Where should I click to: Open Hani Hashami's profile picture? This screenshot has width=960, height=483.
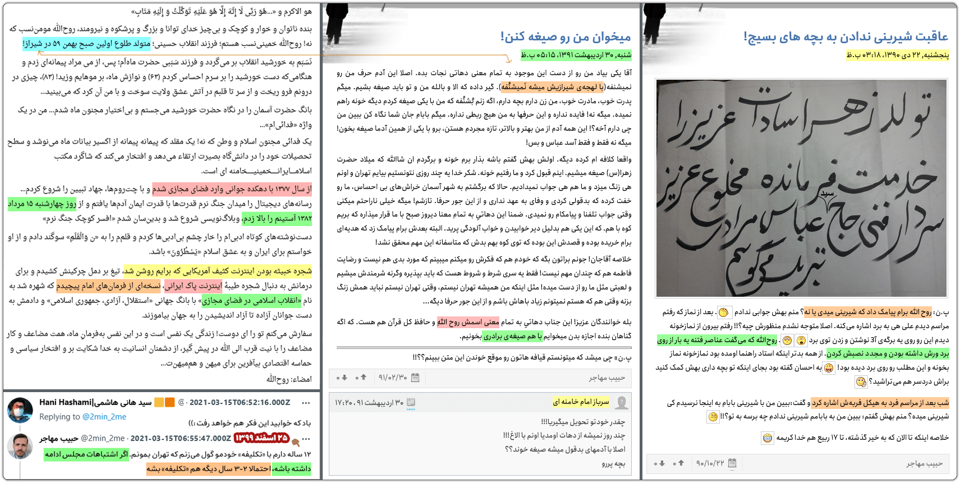(20, 410)
